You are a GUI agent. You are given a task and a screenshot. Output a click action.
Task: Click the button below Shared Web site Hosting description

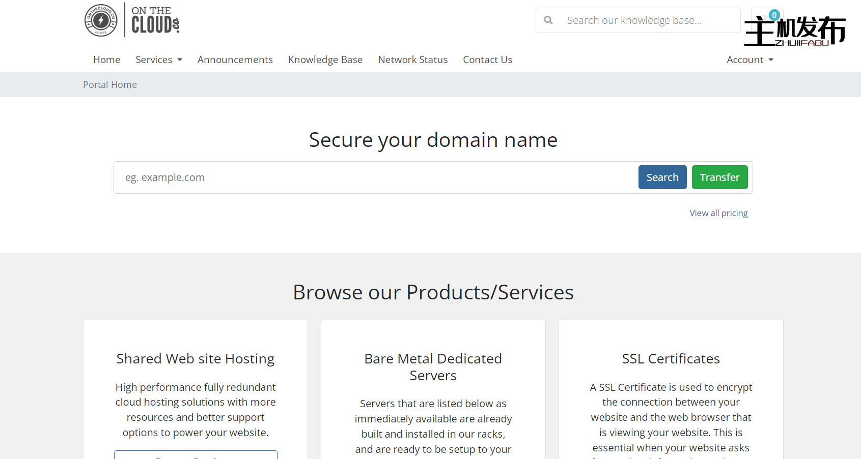[x=196, y=455]
